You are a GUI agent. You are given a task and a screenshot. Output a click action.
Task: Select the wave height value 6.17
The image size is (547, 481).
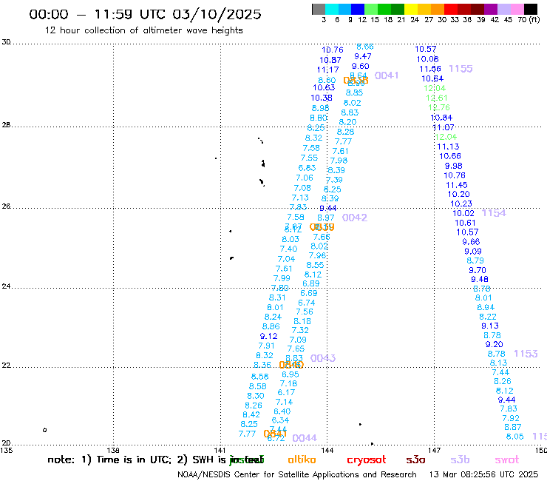tap(286, 393)
